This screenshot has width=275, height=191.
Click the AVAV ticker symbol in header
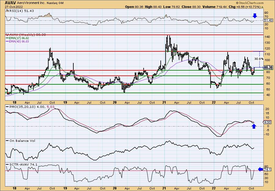pos(10,3)
